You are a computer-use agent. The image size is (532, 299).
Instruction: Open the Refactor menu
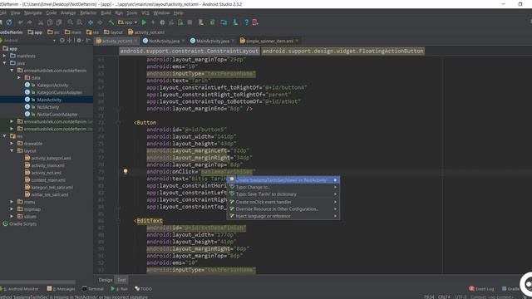pyautogui.click(x=88, y=13)
